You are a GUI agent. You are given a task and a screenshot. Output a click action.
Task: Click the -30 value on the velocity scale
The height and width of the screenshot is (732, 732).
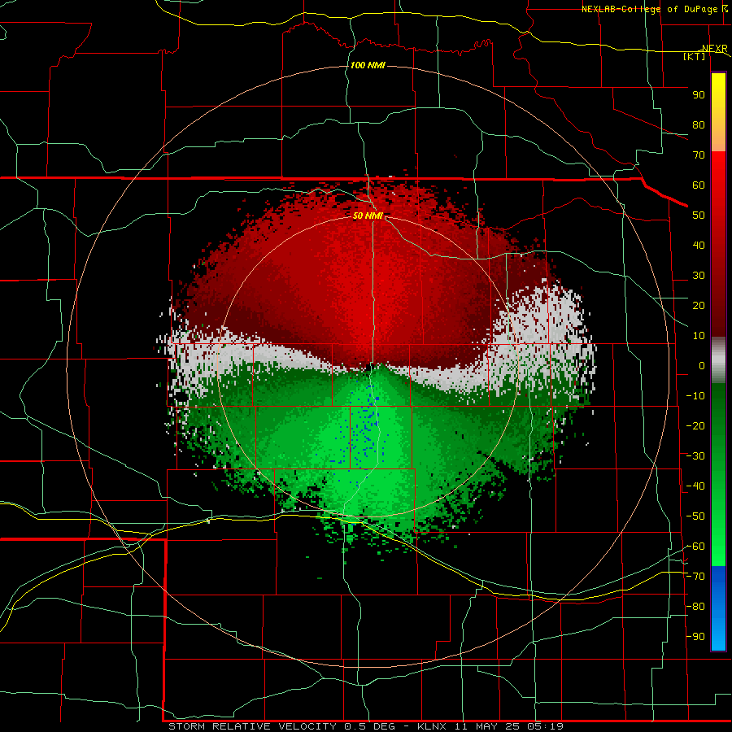coord(695,456)
